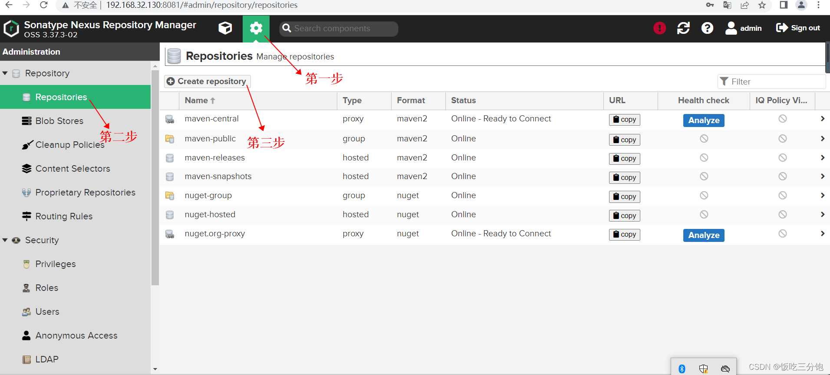Open maven-central row chevron

tap(822, 119)
